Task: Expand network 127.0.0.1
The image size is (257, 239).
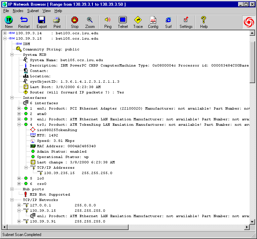Action: 19,205
